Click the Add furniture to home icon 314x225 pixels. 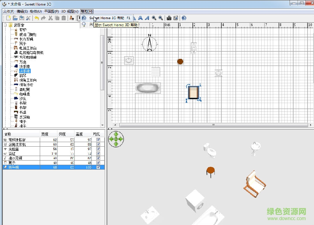[x=72, y=18]
